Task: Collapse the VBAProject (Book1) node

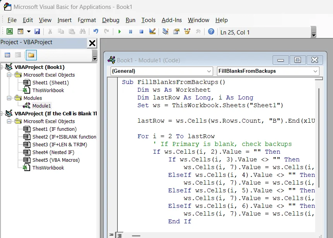Action: (x=2, y=67)
